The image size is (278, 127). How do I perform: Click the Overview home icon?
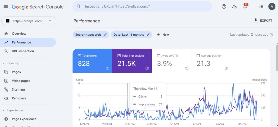tap(6, 34)
